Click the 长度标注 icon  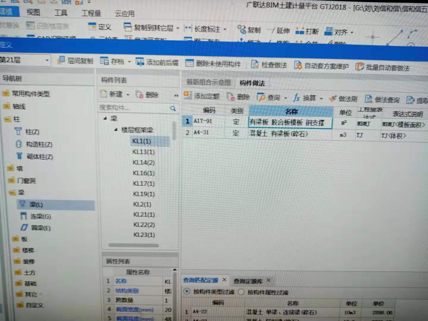(188, 29)
